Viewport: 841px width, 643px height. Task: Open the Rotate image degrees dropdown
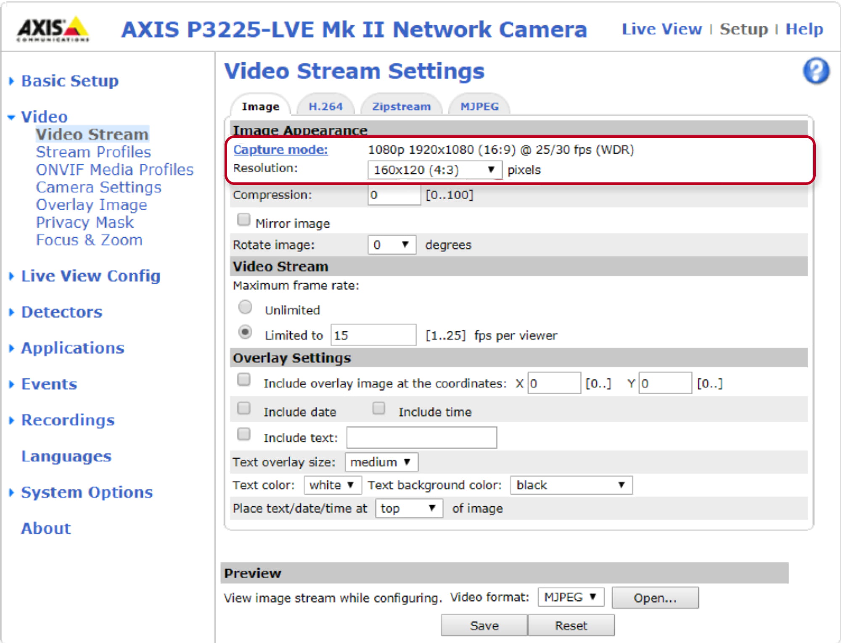pyautogui.click(x=392, y=245)
